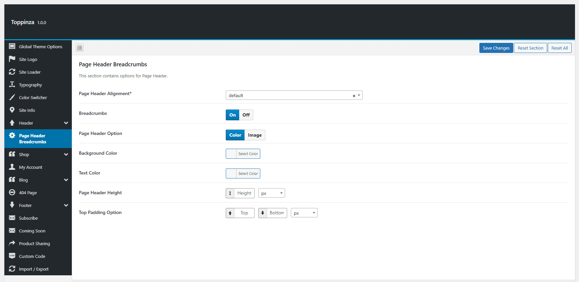
Task: Switch Page Header Option to Image
Action: pyautogui.click(x=255, y=135)
